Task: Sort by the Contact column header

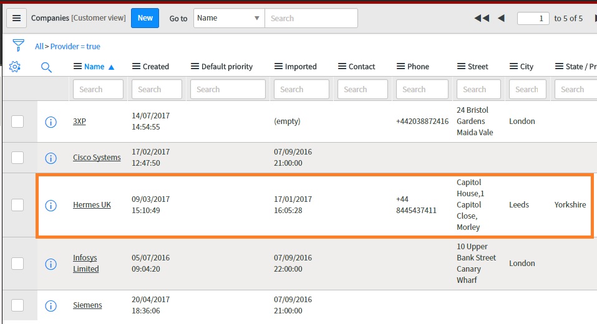Action: point(362,67)
